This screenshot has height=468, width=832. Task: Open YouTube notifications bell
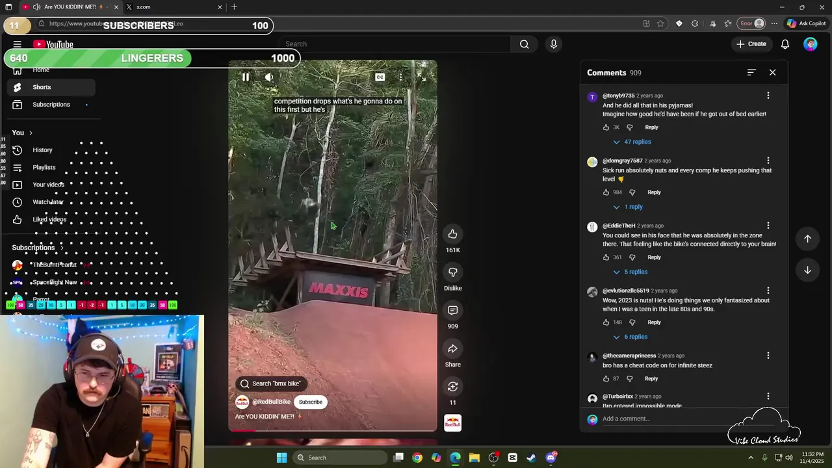point(785,44)
